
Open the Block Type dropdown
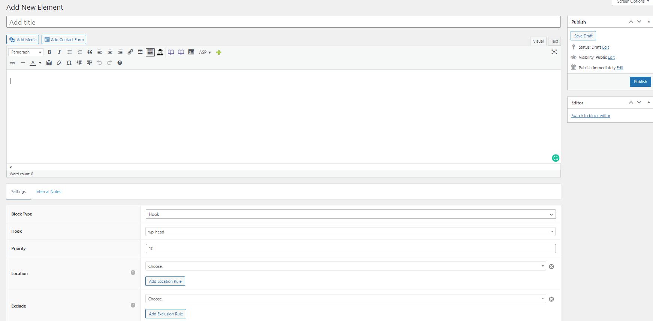point(351,214)
